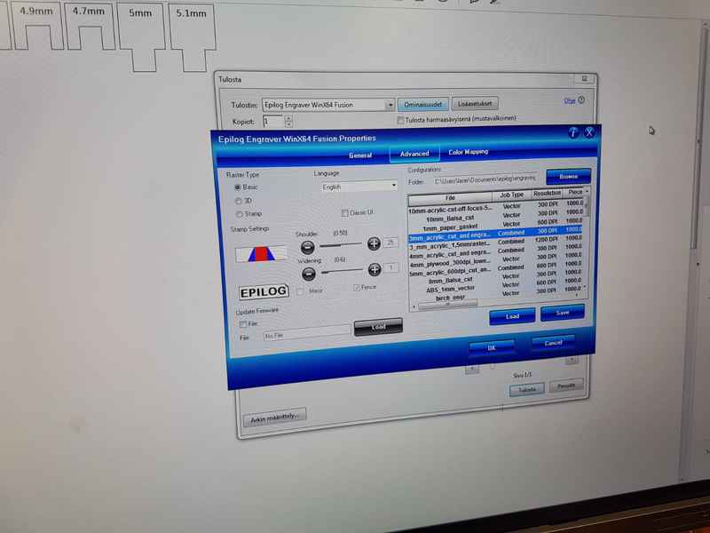Sort list by the Job Type column header

point(512,195)
